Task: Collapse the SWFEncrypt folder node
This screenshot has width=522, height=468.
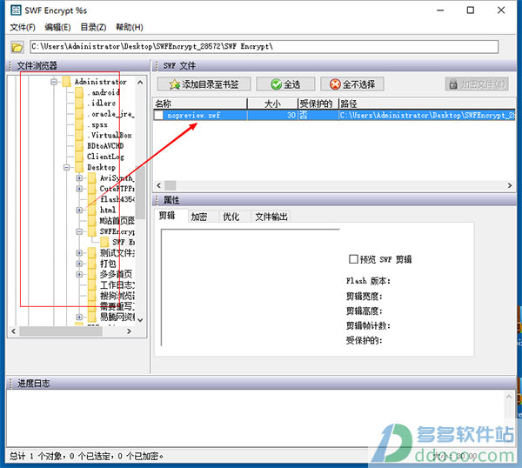Action: coord(79,231)
